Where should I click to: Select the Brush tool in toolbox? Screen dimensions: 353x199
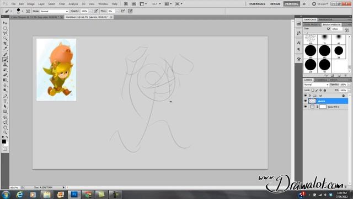point(5,60)
